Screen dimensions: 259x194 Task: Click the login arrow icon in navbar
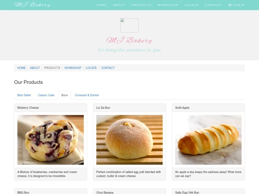(x=230, y=5)
